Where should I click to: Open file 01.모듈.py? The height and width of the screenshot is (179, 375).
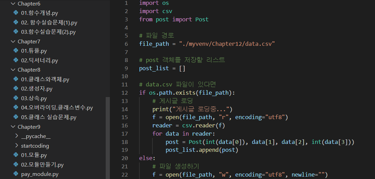[34, 155]
